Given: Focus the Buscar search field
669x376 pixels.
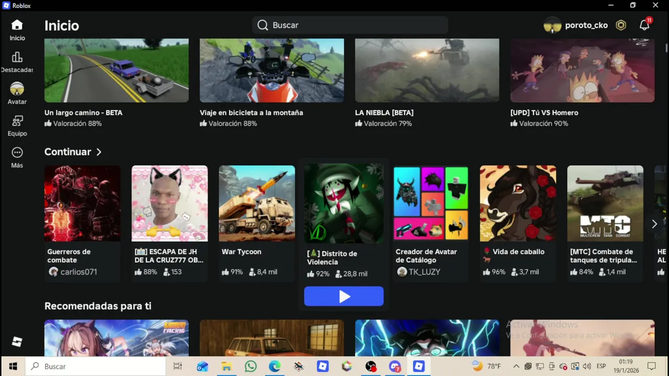Looking at the screenshot, I should pyautogui.click(x=350, y=25).
